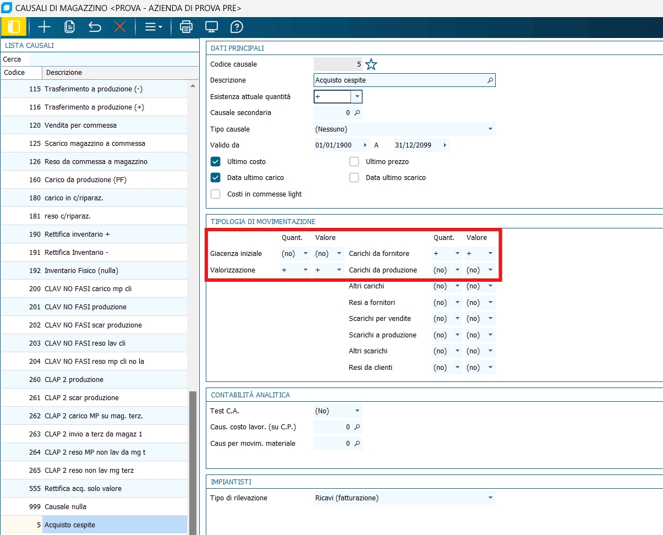Open help with question mark icon
This screenshot has width=663, height=535.
(x=237, y=27)
